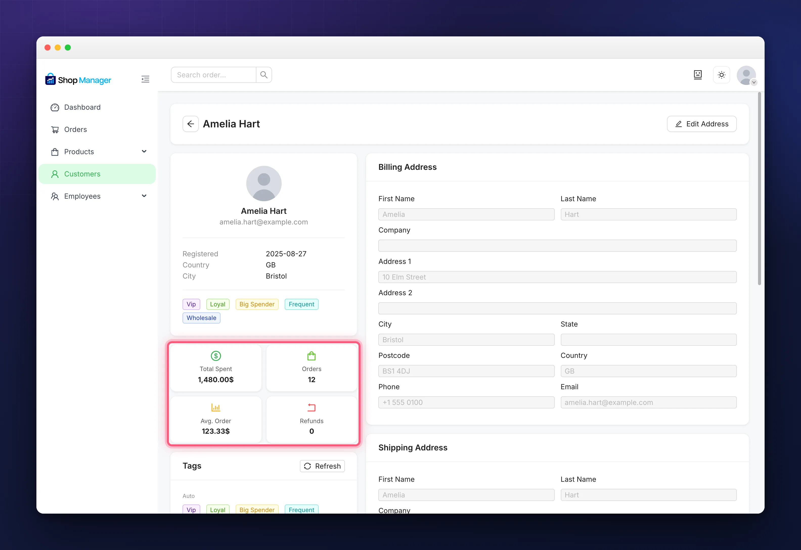Viewport: 801px width, 550px height.
Task: Click the Customers person icon
Action: (55, 174)
